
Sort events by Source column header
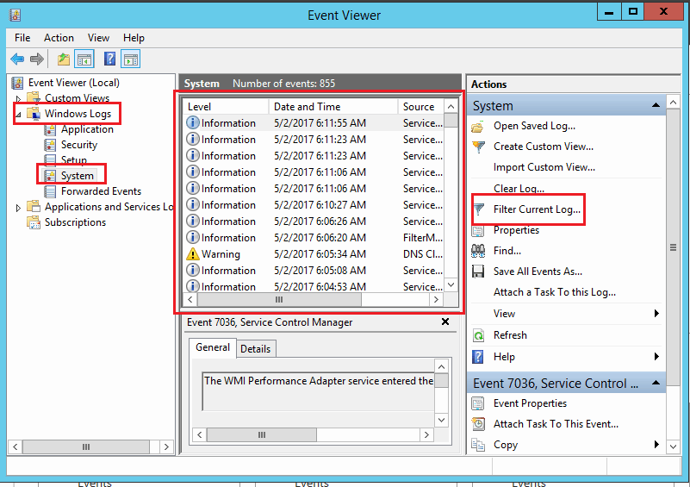point(421,107)
